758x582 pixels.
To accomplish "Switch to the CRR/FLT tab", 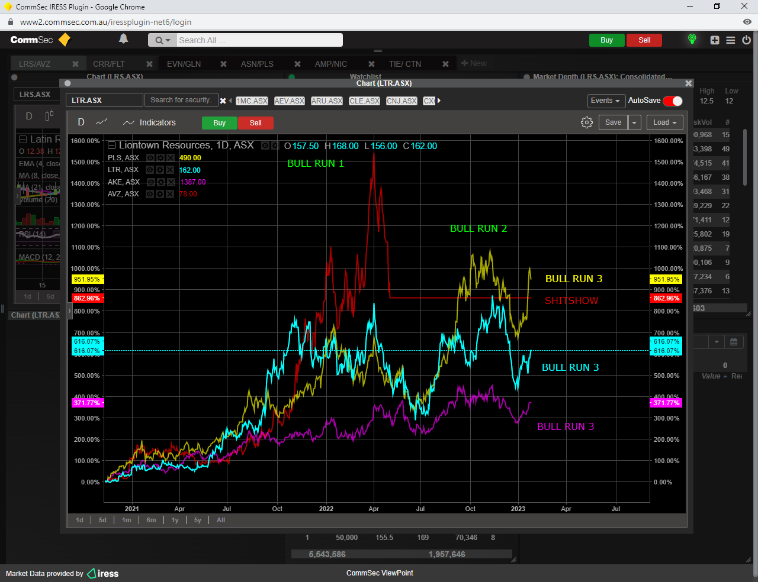I will pos(109,64).
